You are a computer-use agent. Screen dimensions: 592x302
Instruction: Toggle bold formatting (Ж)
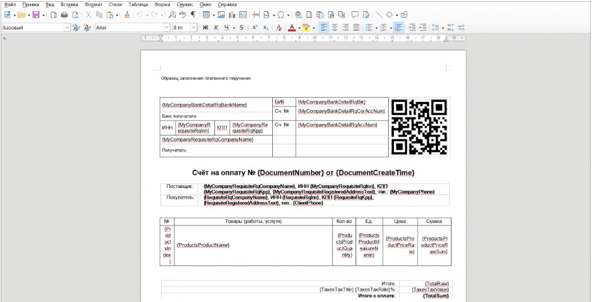[204, 28]
